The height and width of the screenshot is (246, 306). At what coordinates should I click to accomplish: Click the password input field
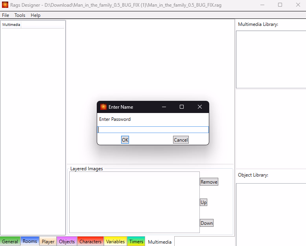coord(153,129)
